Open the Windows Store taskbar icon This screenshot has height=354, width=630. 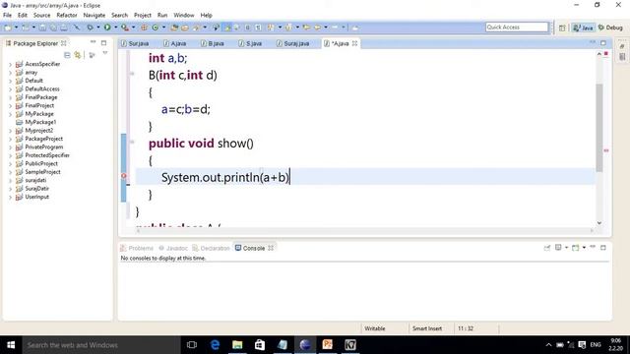[260, 345]
